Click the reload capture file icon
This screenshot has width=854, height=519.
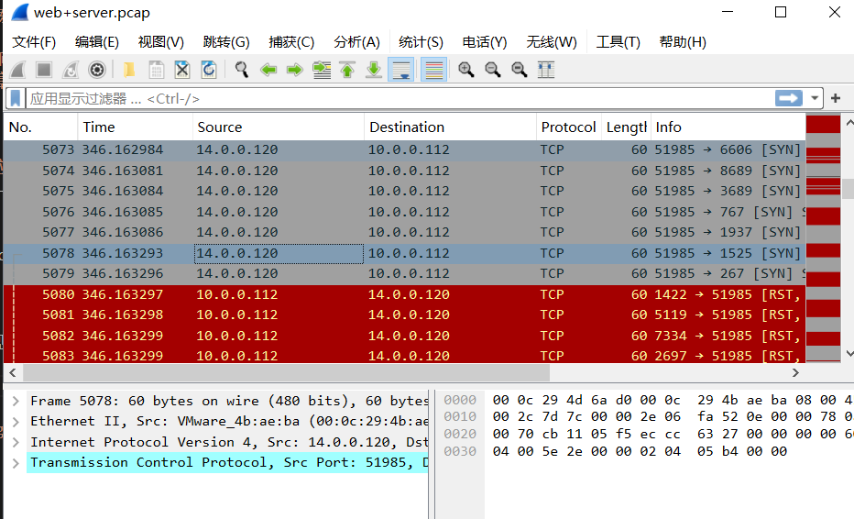209,70
